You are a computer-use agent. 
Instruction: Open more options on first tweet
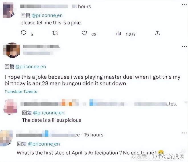(184, 5)
